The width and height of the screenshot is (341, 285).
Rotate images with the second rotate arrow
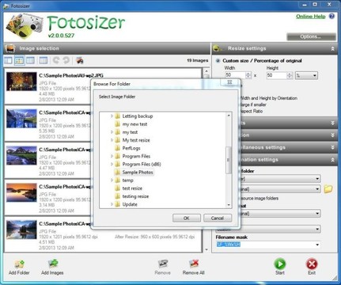coord(66,60)
